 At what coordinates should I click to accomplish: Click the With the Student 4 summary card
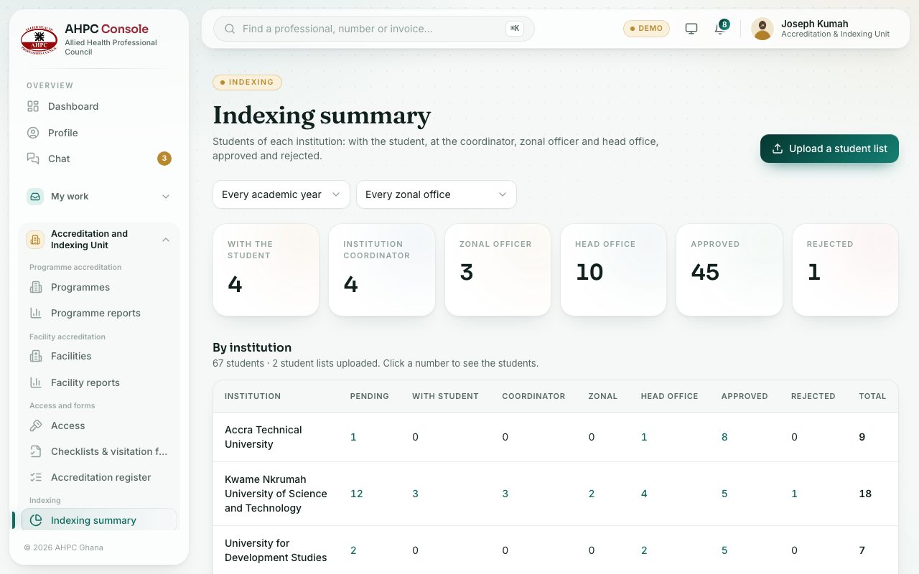[x=266, y=270]
